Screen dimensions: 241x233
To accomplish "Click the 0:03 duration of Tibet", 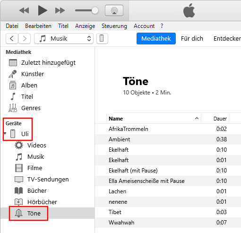I will [222, 212].
